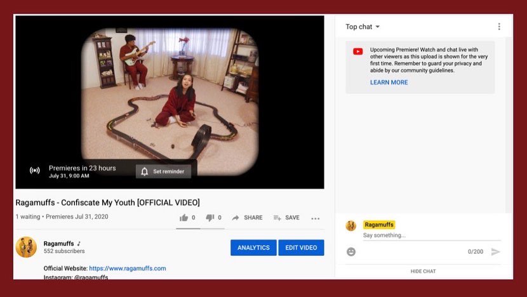The image size is (527, 297).
Task: Click the video premiere thumbnail
Action: (170, 102)
